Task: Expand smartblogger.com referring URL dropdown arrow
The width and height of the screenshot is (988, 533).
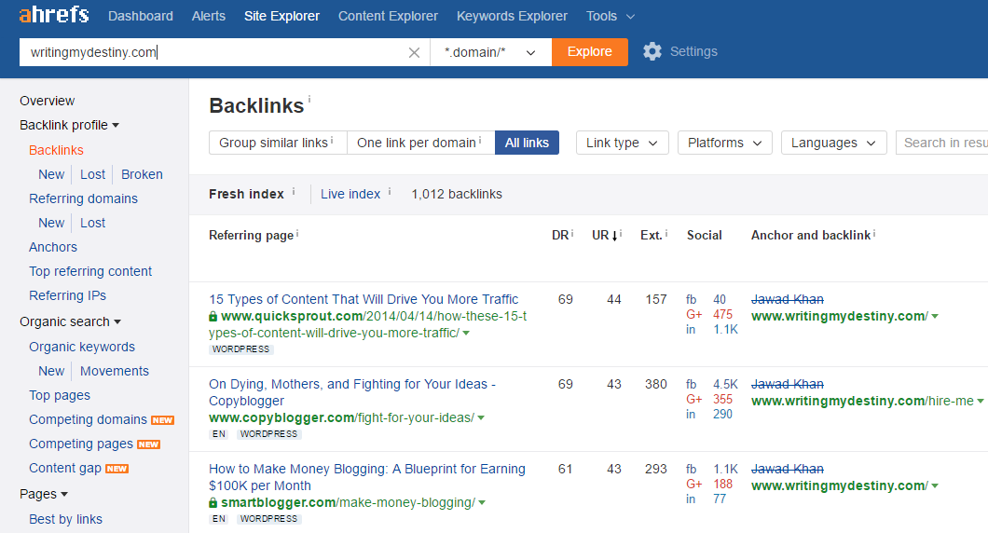Action: click(482, 503)
